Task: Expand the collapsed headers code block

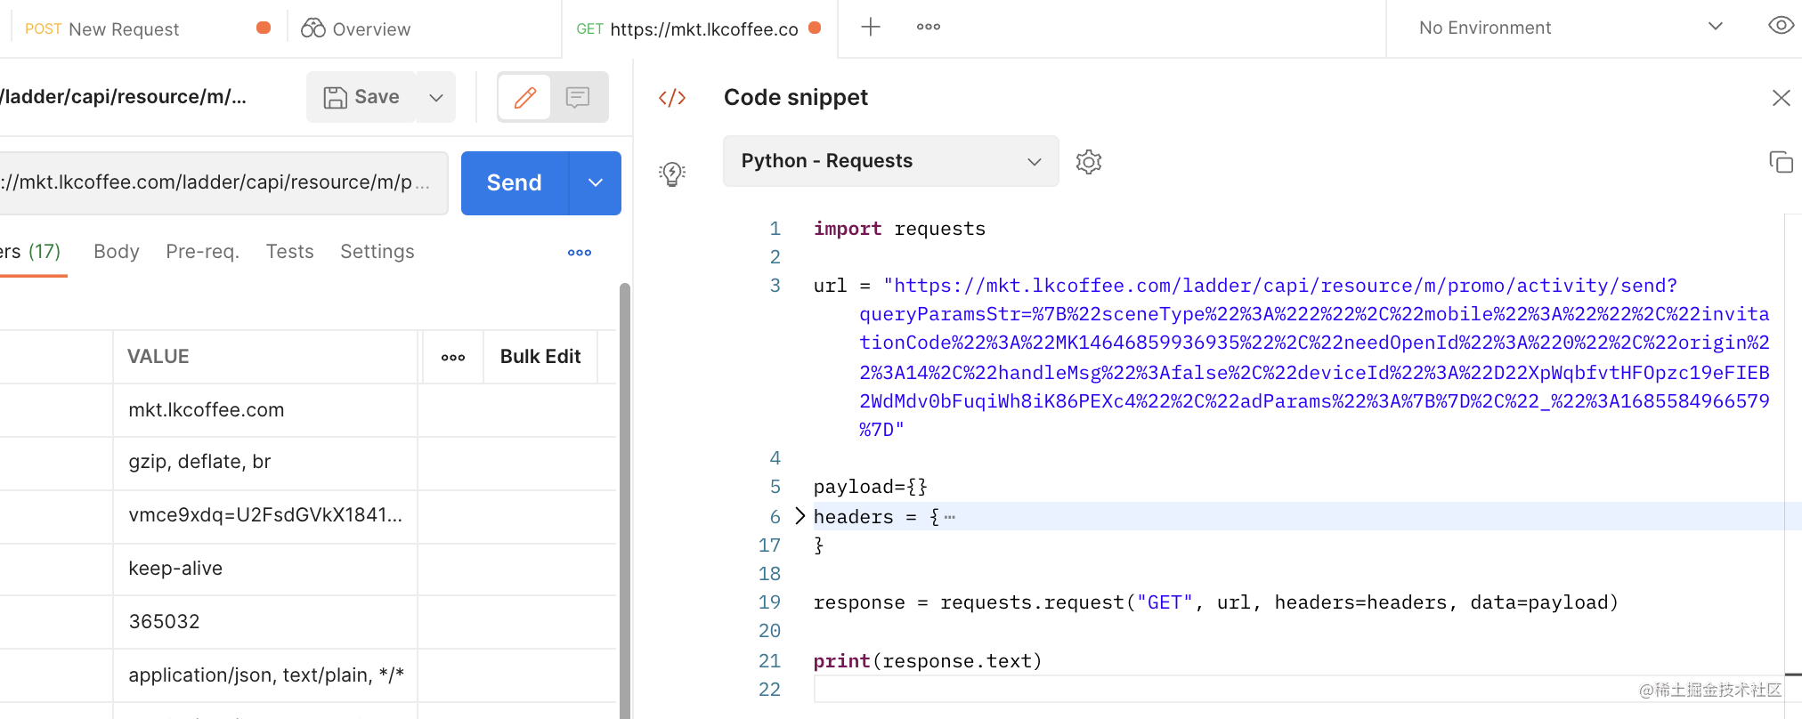Action: pyautogui.click(x=800, y=516)
